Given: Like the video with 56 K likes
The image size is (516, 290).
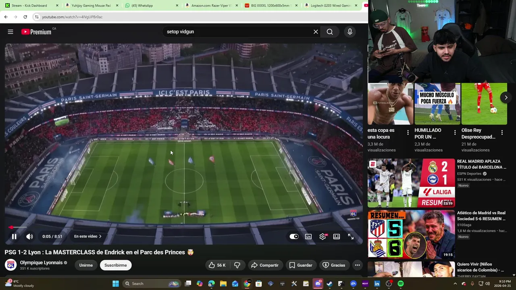Looking at the screenshot, I should coord(217,265).
